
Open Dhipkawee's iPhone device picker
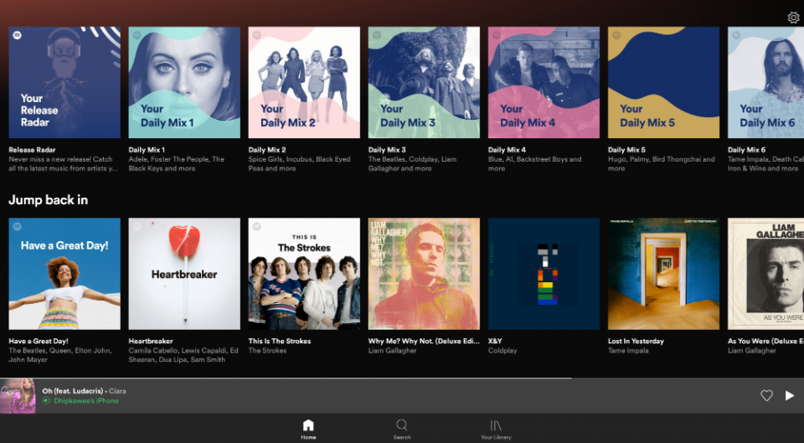[80, 400]
